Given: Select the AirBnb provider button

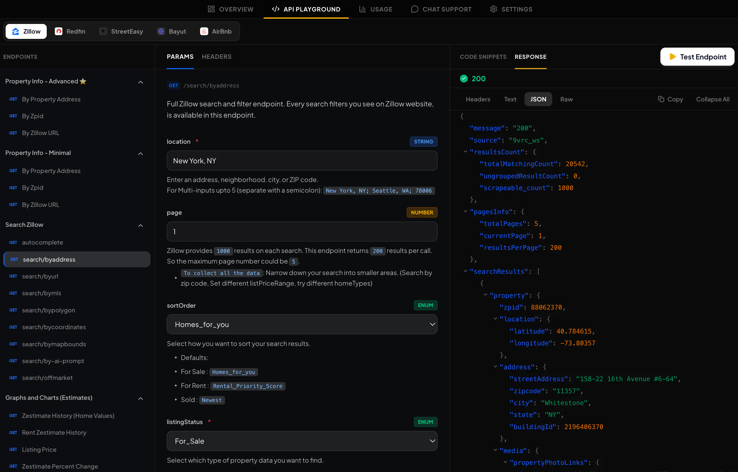Looking at the screenshot, I should pos(216,31).
